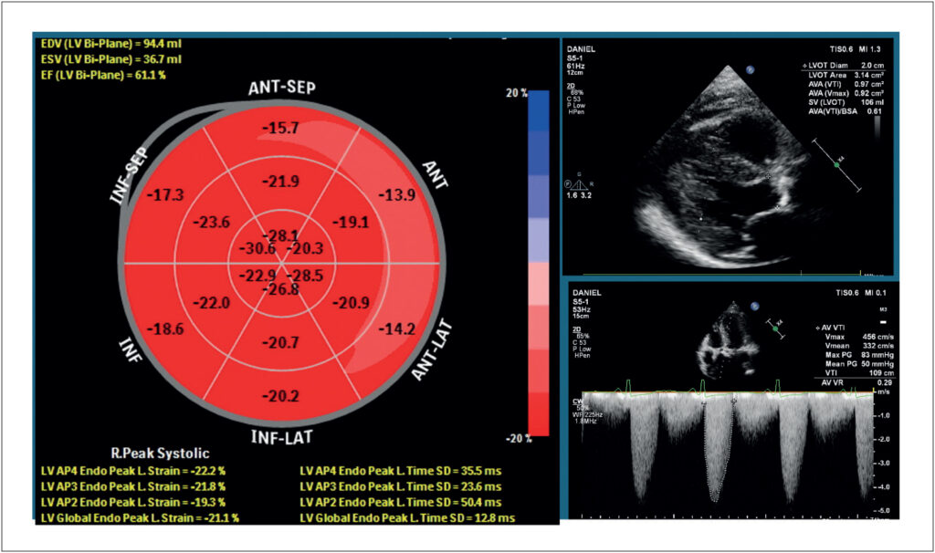Select the dark blue top of the strain color scale
The image size is (935, 553).
point(539,110)
